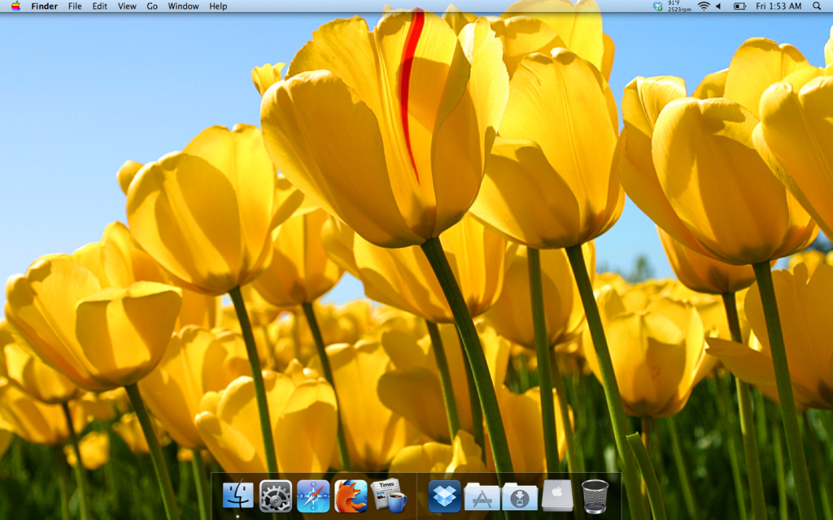Image resolution: width=833 pixels, height=520 pixels.
Task: Expand the Applications folder stack
Action: coord(482,496)
